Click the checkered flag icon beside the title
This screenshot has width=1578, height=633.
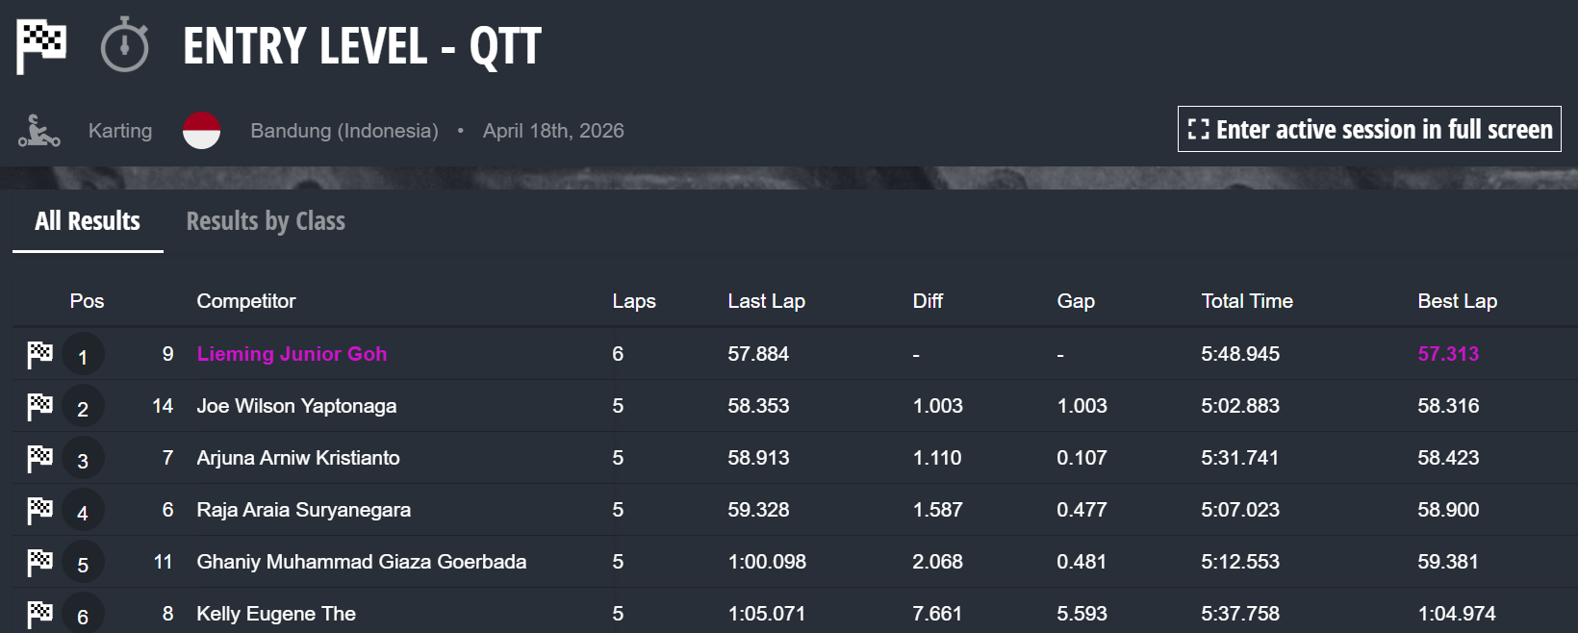click(x=41, y=46)
